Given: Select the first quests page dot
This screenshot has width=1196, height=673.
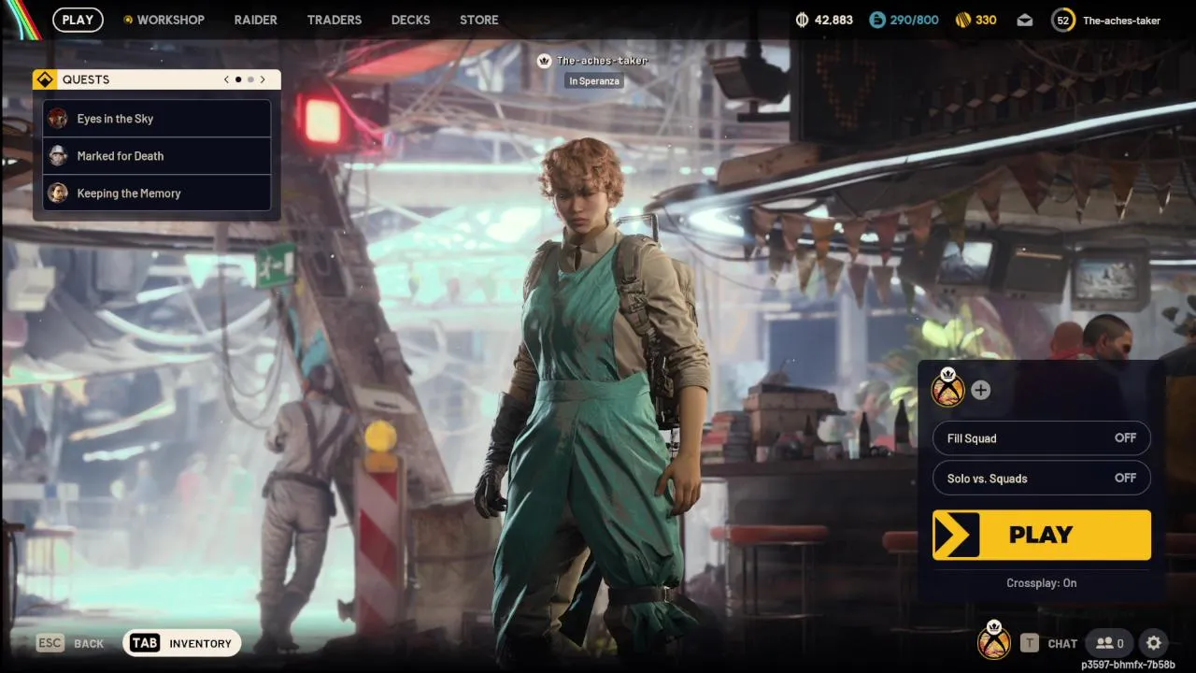Looking at the screenshot, I should pyautogui.click(x=238, y=79).
